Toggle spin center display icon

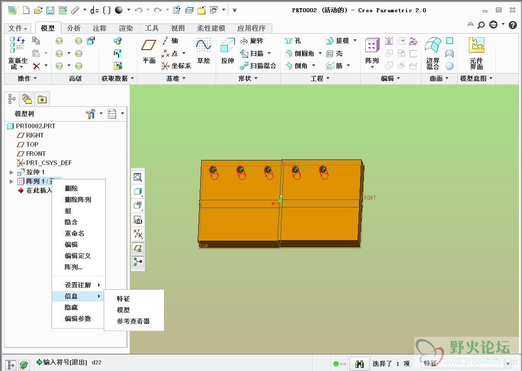pyautogui.click(x=138, y=262)
